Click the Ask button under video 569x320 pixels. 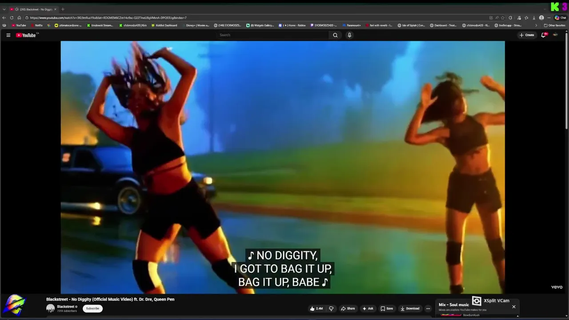368,308
